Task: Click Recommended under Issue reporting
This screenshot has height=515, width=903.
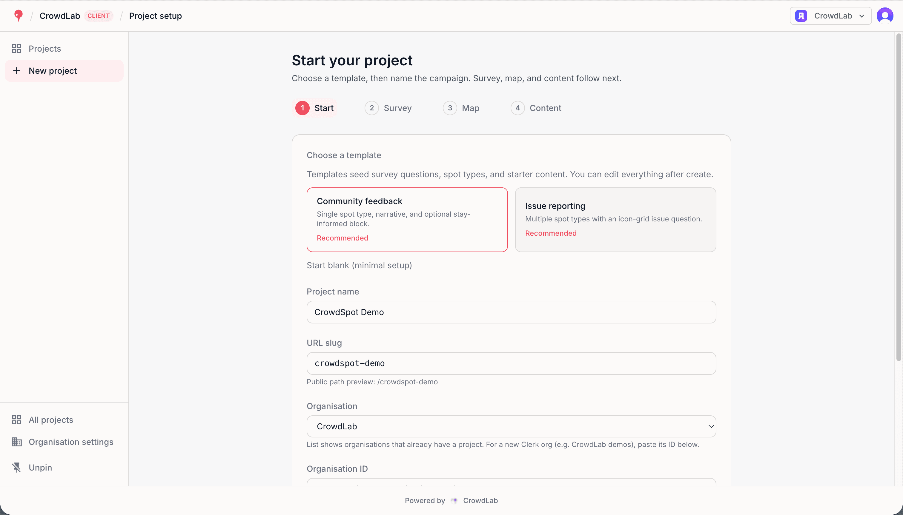Action: tap(551, 233)
